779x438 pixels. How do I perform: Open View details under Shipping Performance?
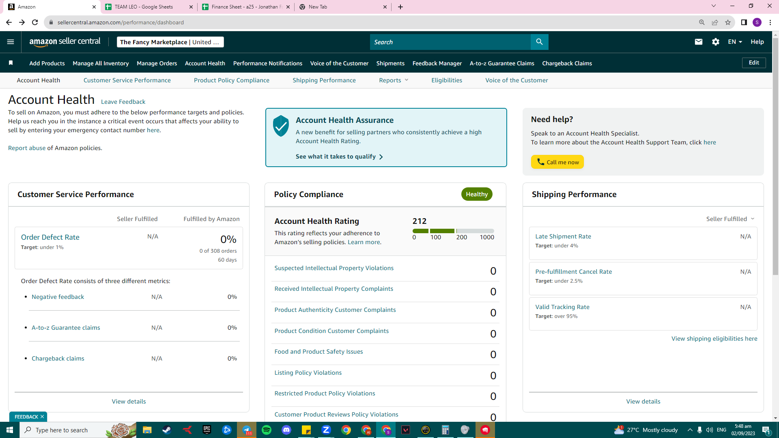pos(643,401)
